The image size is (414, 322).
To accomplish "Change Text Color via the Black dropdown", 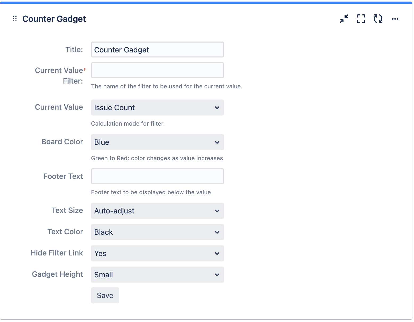I will pos(157,232).
